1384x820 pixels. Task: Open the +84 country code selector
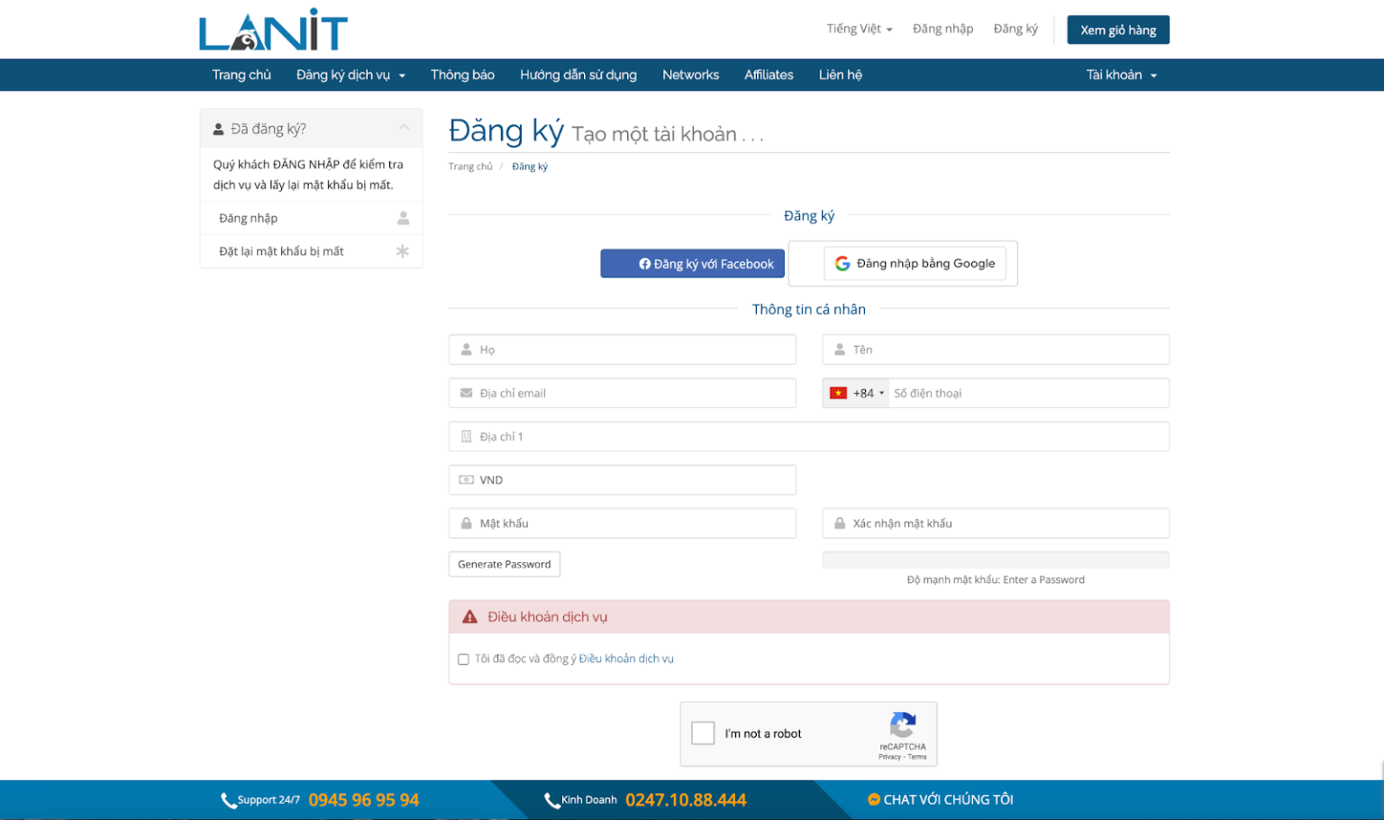pyautogui.click(x=856, y=393)
